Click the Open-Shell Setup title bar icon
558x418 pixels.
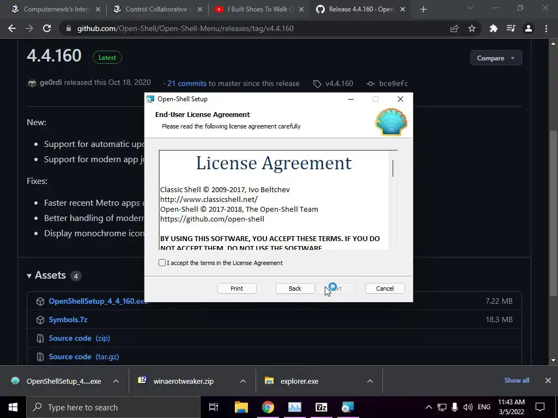click(x=150, y=99)
